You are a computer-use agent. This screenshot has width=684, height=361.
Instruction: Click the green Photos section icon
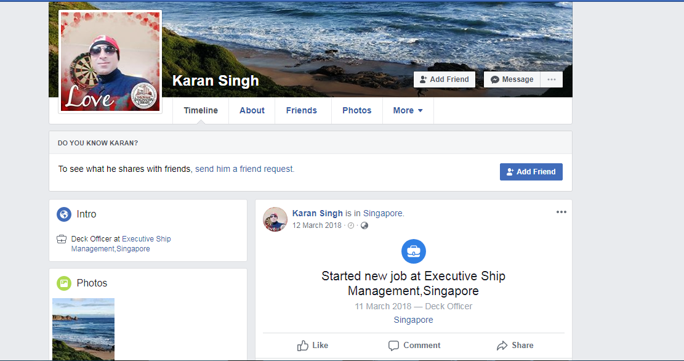click(64, 283)
